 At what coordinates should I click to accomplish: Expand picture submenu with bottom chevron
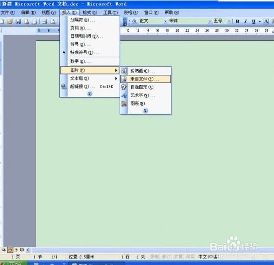(145, 111)
